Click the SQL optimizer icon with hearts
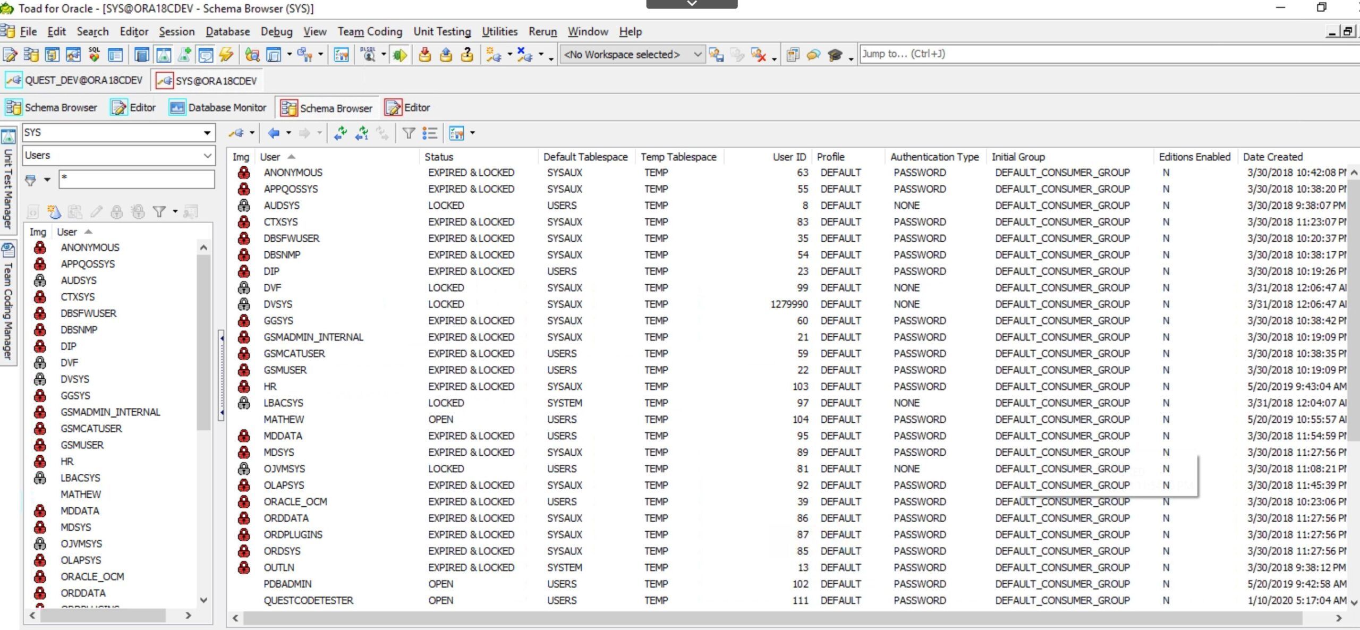 coord(94,55)
